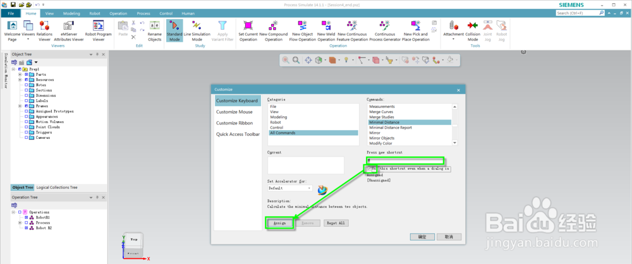Create a New Compound Operation
The image size is (632, 264).
(x=274, y=31)
